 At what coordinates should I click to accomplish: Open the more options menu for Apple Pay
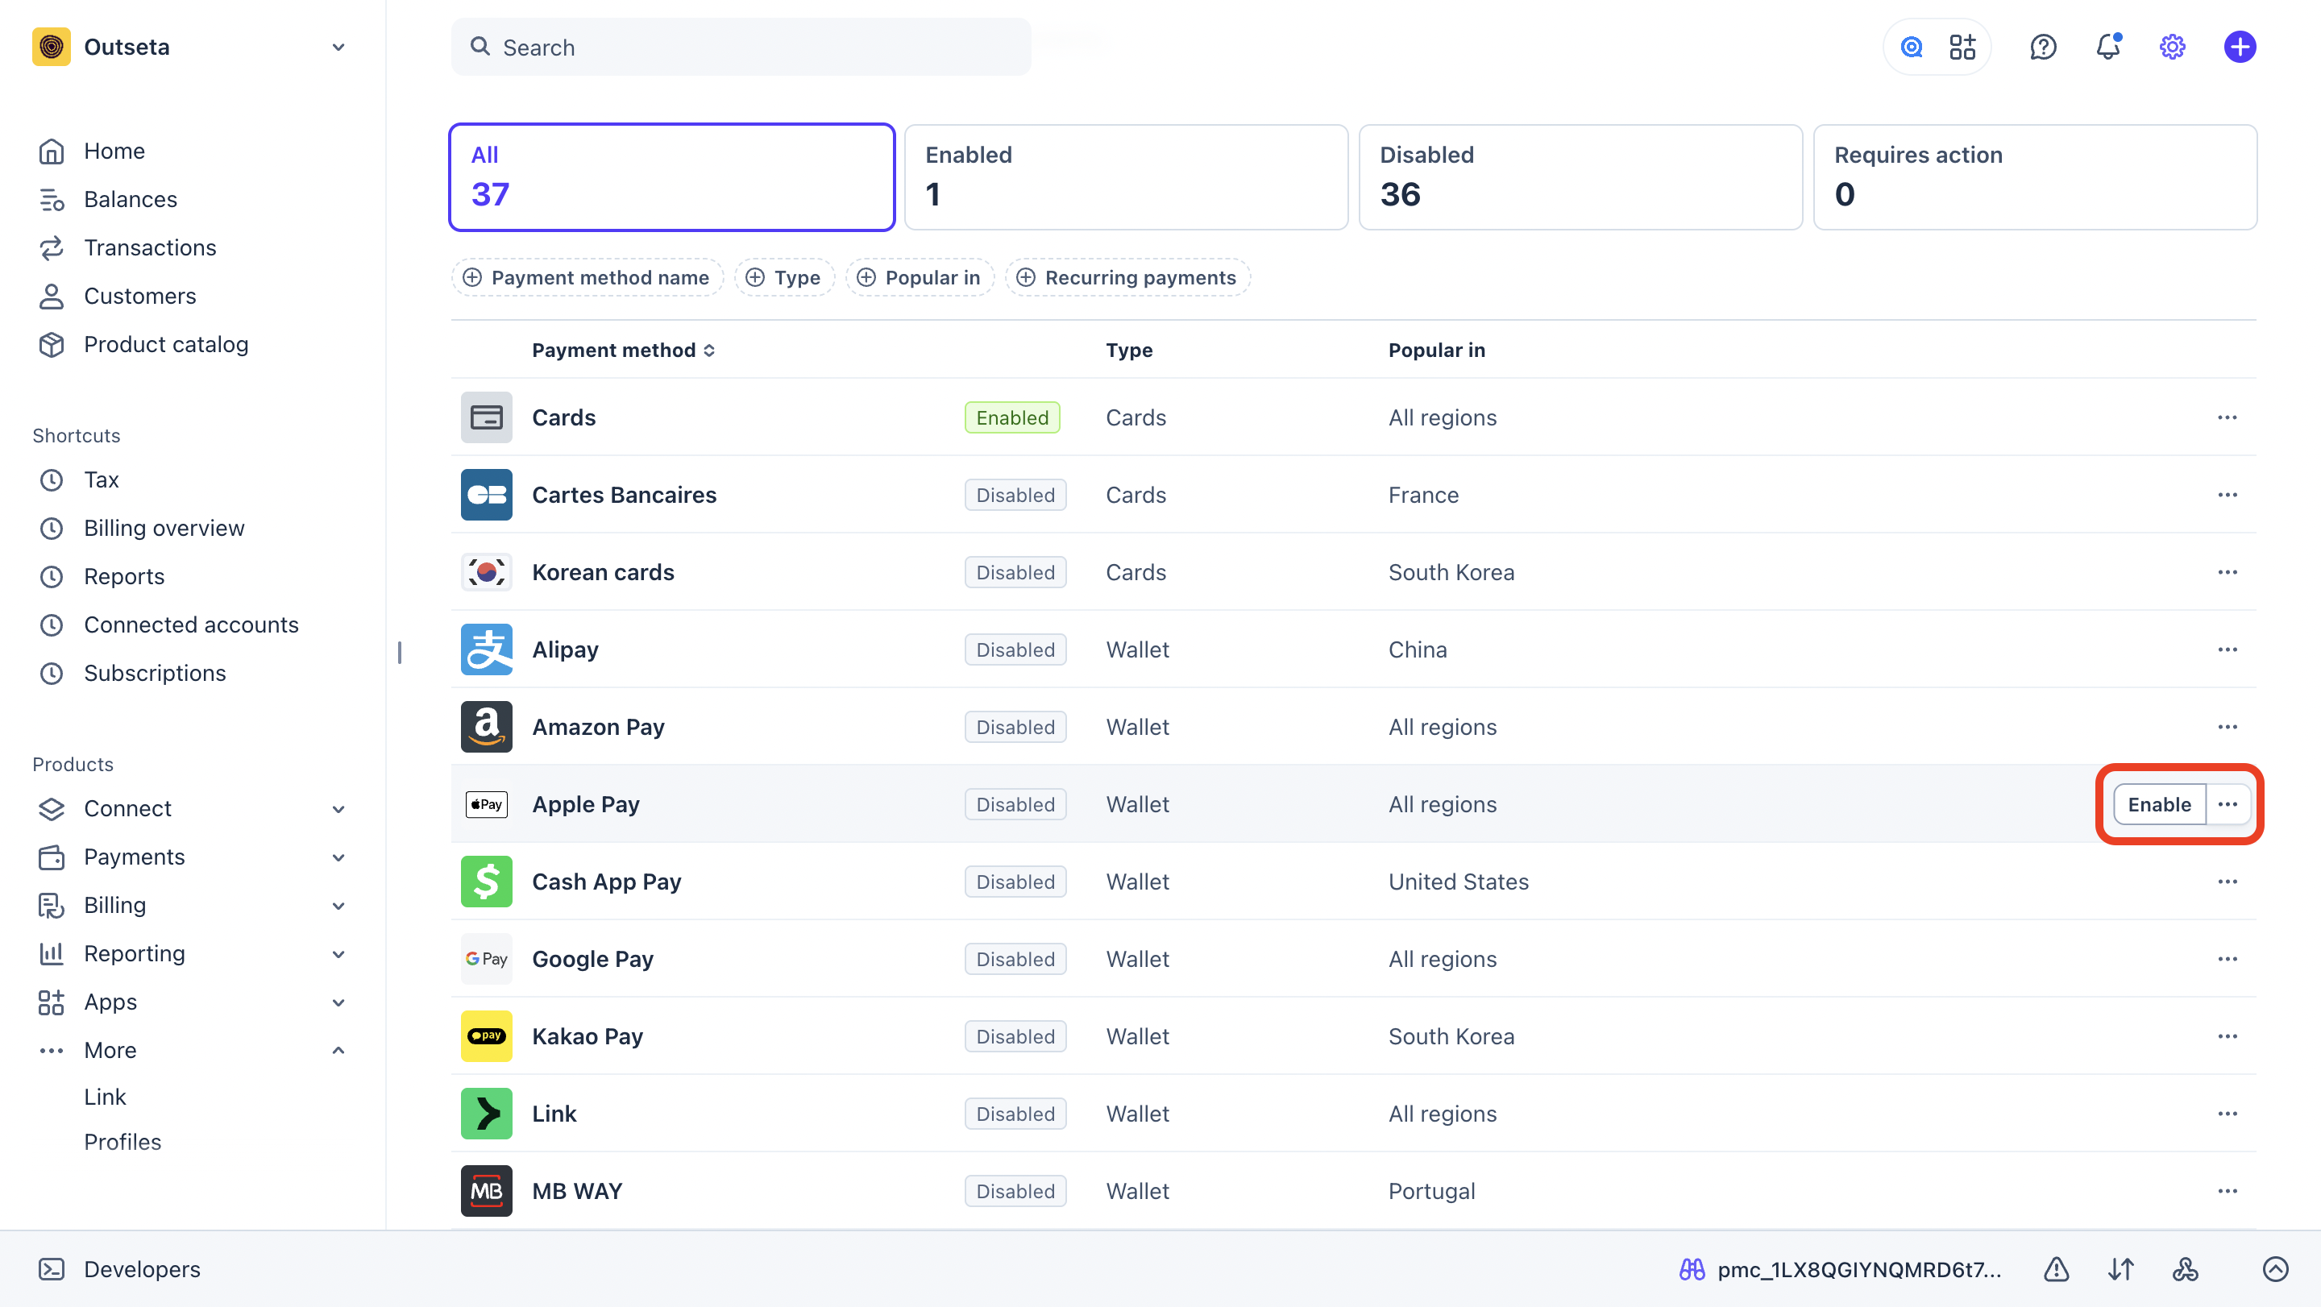2228,804
